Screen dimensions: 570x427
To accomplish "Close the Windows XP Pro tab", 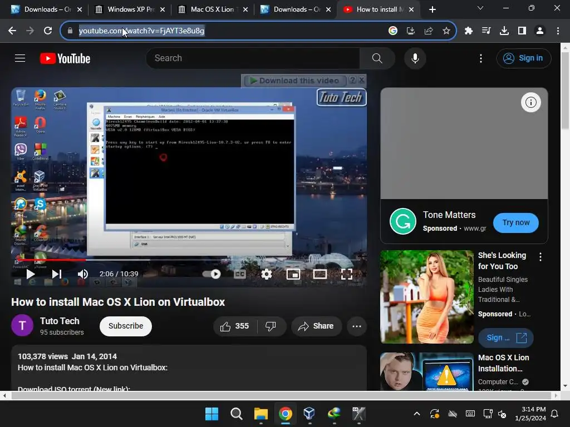I will click(x=163, y=9).
